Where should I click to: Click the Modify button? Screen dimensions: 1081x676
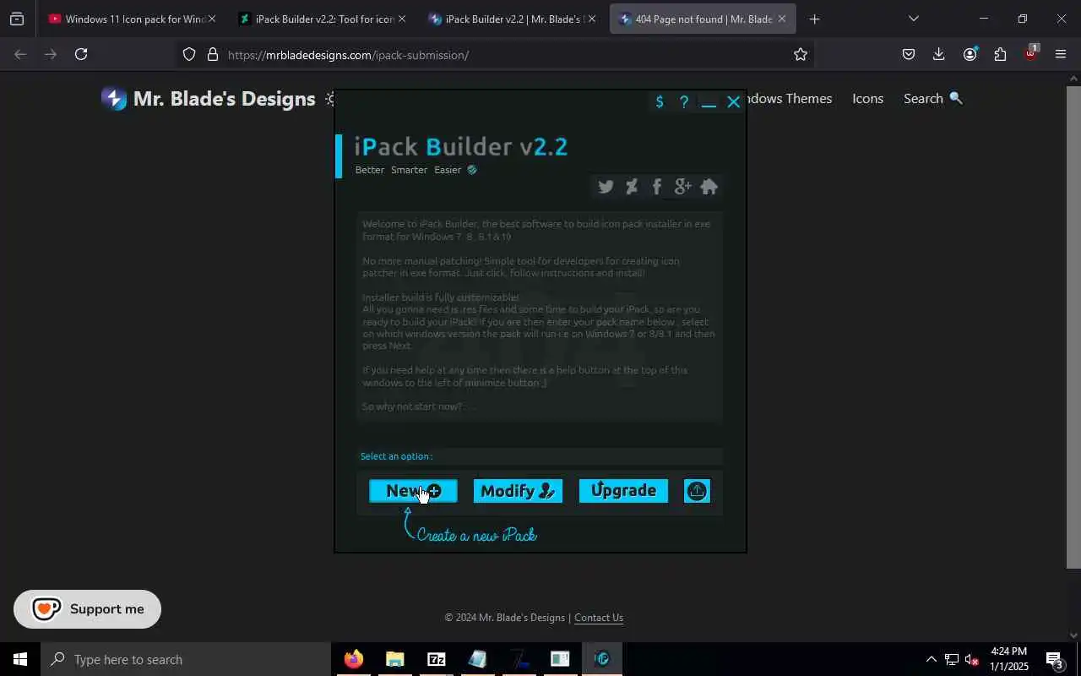coord(518,491)
